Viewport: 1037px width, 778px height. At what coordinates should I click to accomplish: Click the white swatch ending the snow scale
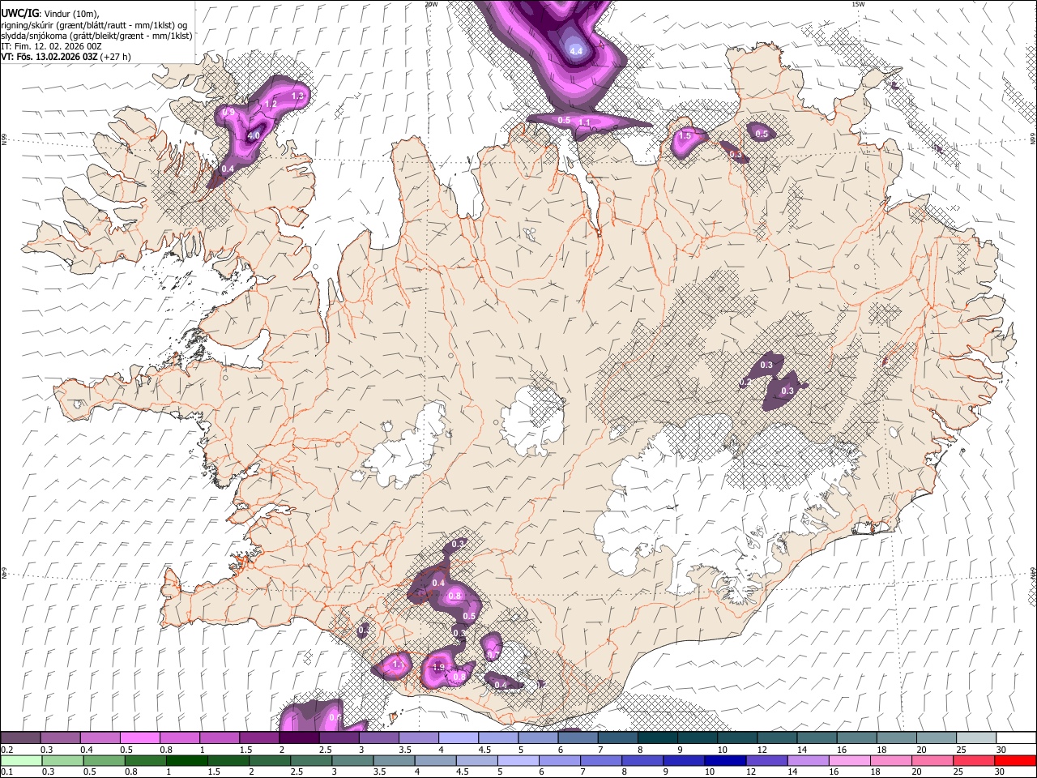click(1016, 738)
